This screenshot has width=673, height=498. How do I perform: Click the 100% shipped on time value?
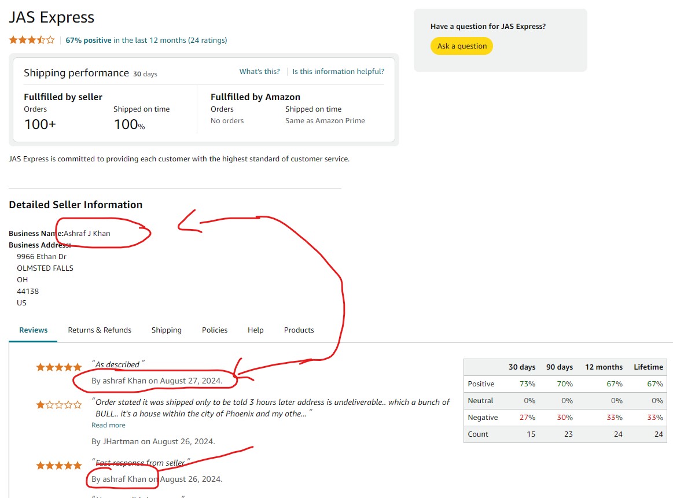click(x=129, y=125)
